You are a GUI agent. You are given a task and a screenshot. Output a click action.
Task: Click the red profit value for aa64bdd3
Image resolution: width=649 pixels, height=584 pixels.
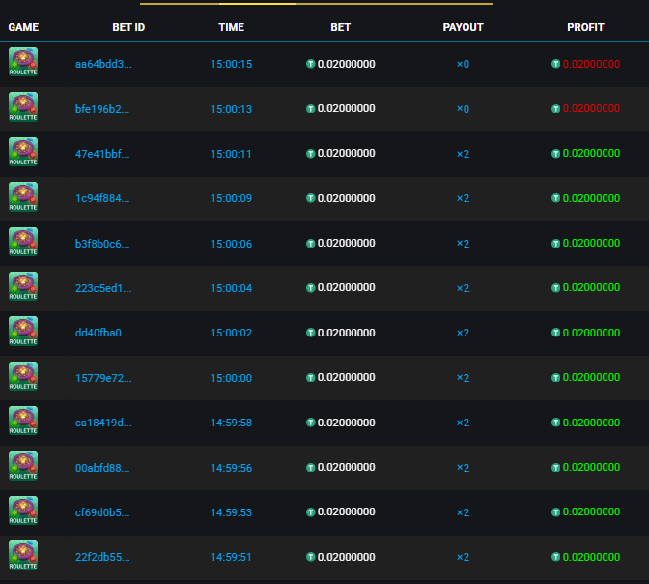(x=591, y=64)
